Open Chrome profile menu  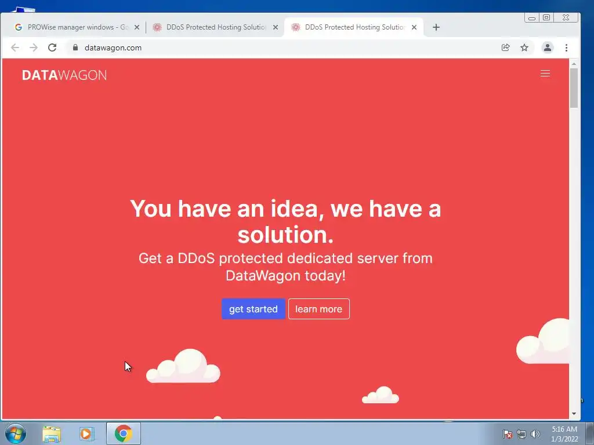tap(548, 48)
